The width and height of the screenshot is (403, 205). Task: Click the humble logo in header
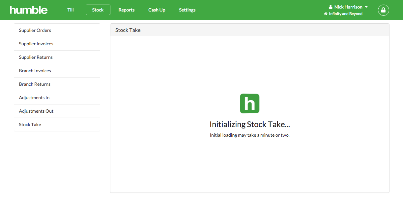[29, 10]
